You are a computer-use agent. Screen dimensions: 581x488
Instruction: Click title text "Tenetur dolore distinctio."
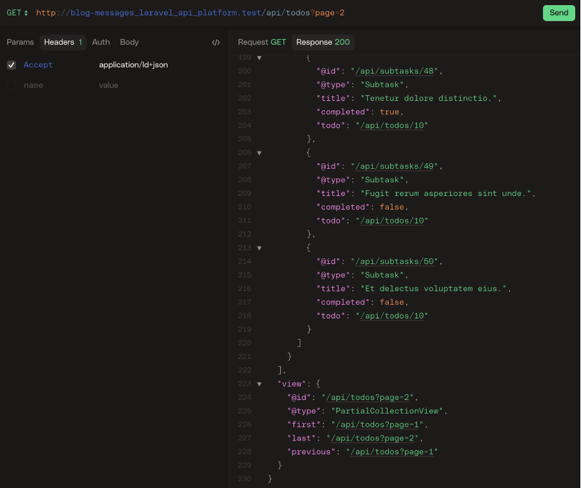[429, 98]
